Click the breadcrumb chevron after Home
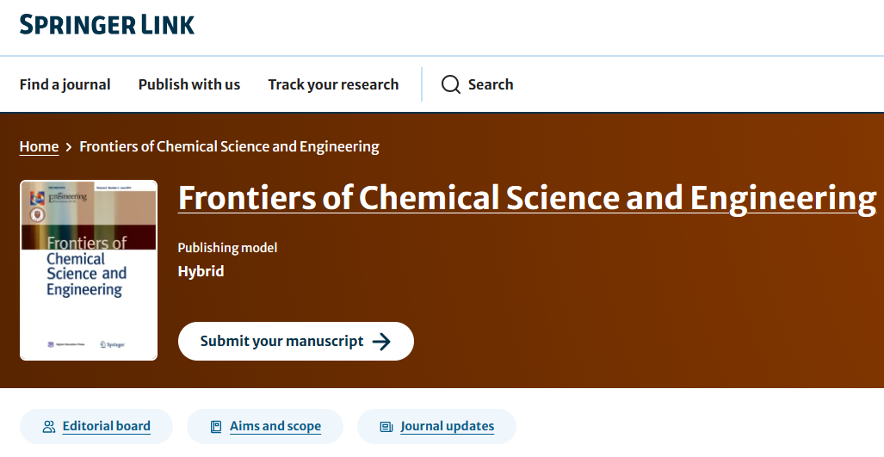 tap(69, 147)
